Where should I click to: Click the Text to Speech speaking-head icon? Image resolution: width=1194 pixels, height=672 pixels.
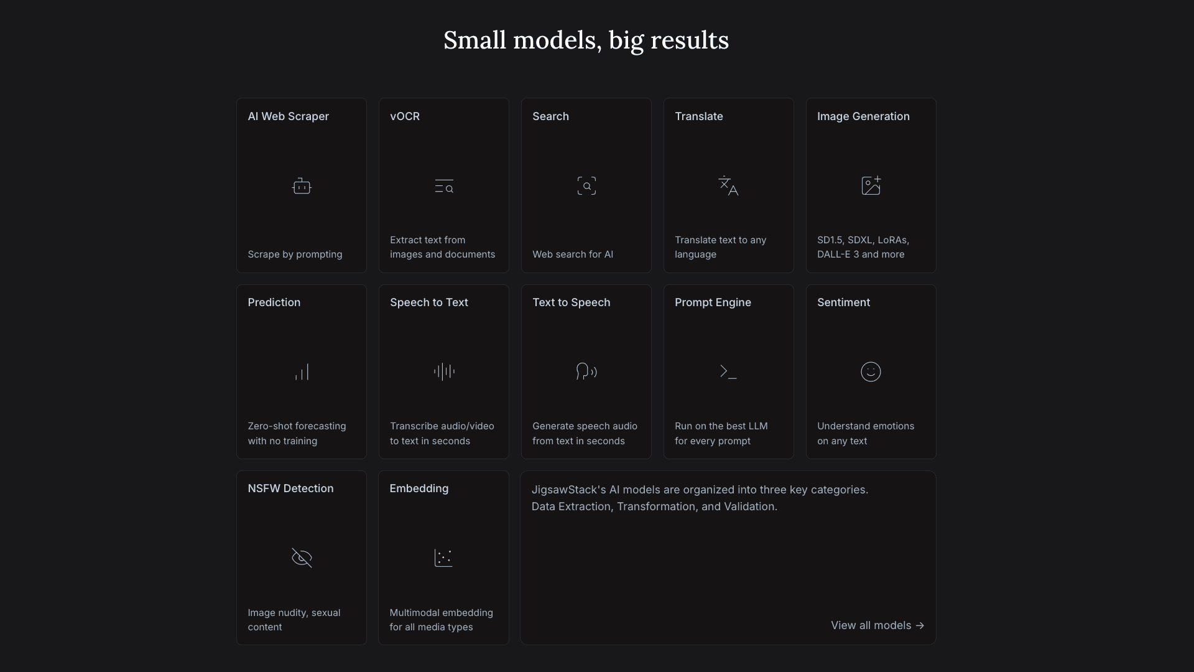tap(586, 371)
